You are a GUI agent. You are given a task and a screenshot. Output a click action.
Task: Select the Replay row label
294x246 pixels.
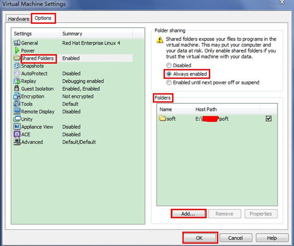click(x=28, y=81)
